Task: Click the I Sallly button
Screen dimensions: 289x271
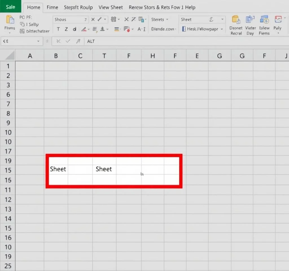Action: click(30, 25)
